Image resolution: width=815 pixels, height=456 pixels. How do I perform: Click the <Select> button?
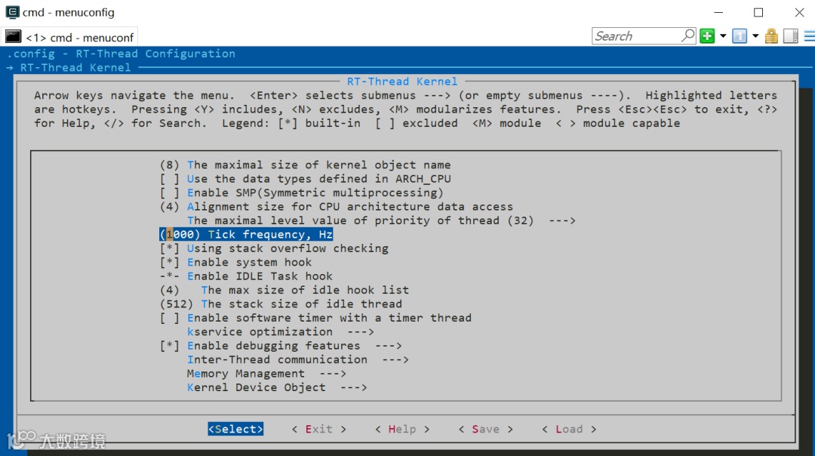point(235,429)
